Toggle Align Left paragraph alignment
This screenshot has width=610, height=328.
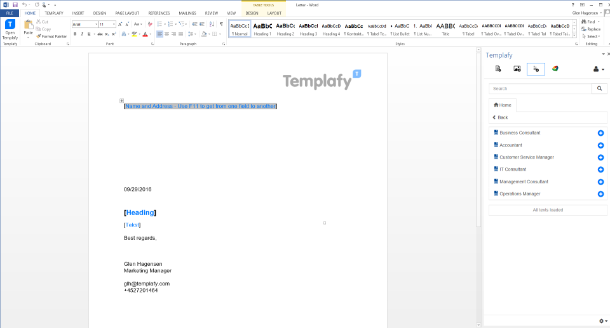tap(159, 34)
